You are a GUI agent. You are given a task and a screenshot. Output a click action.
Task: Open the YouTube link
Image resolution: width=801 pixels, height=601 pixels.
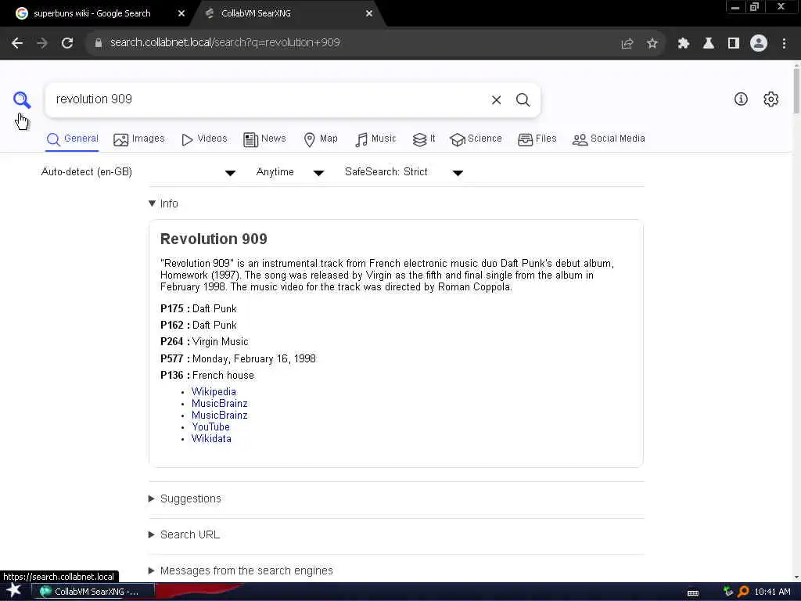point(210,426)
